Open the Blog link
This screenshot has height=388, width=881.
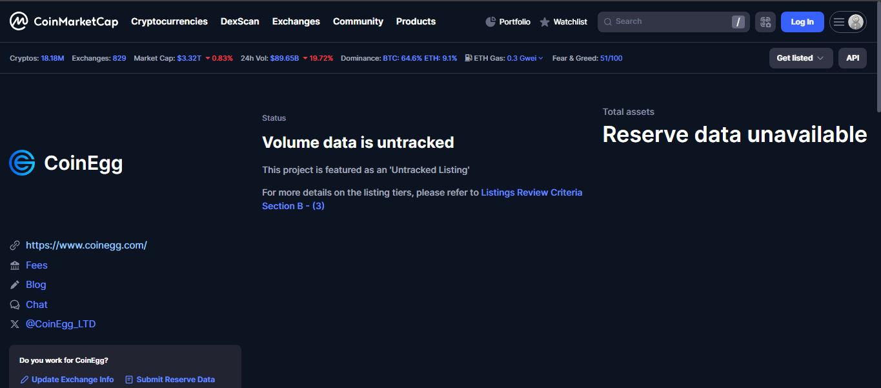pos(36,285)
